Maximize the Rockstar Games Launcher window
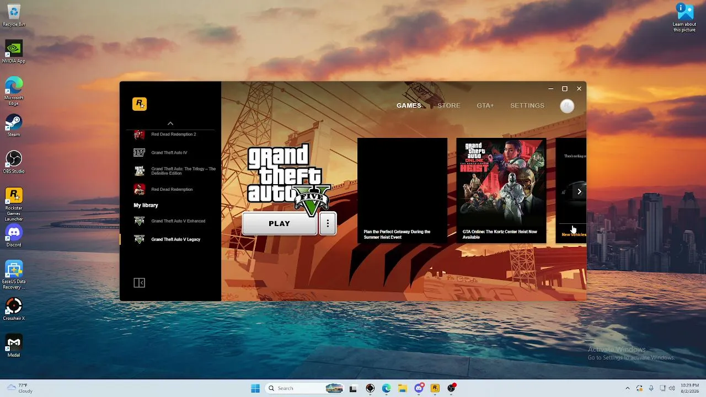This screenshot has width=706, height=397. click(565, 89)
